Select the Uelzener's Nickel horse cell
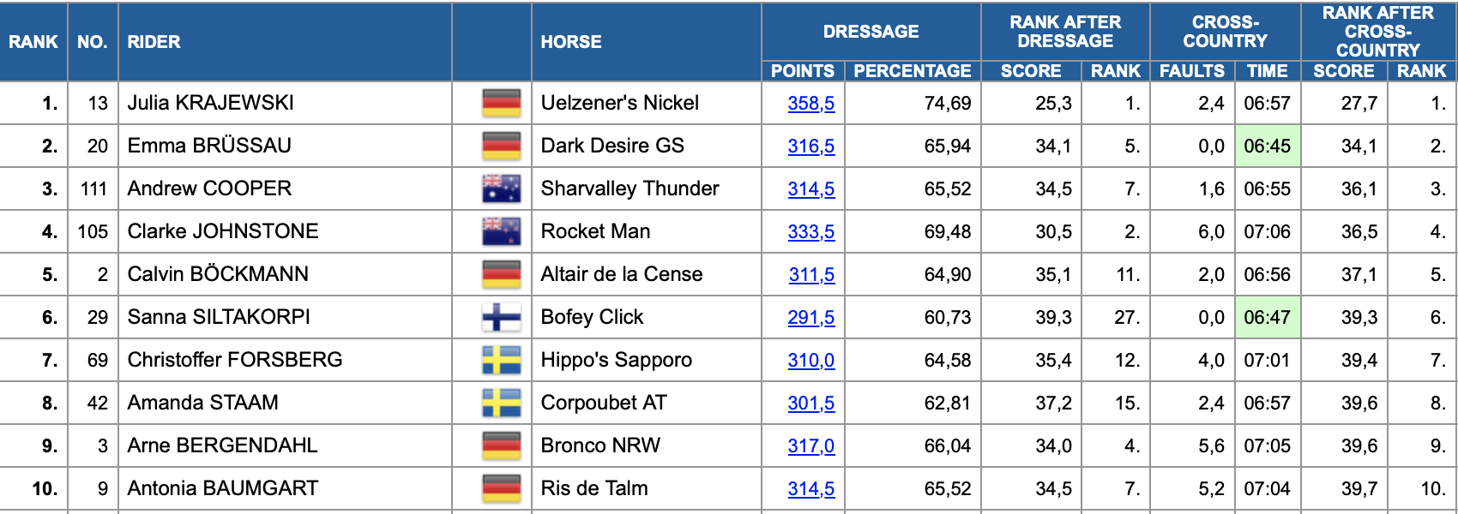 point(647,103)
